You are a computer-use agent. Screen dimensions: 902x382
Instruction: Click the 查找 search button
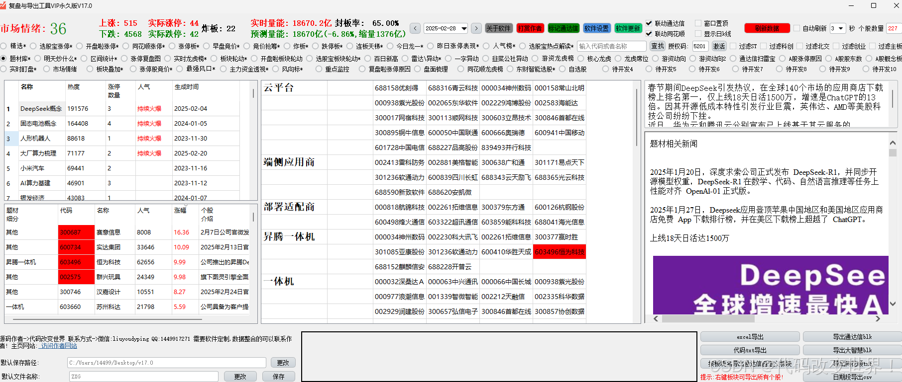[658, 46]
